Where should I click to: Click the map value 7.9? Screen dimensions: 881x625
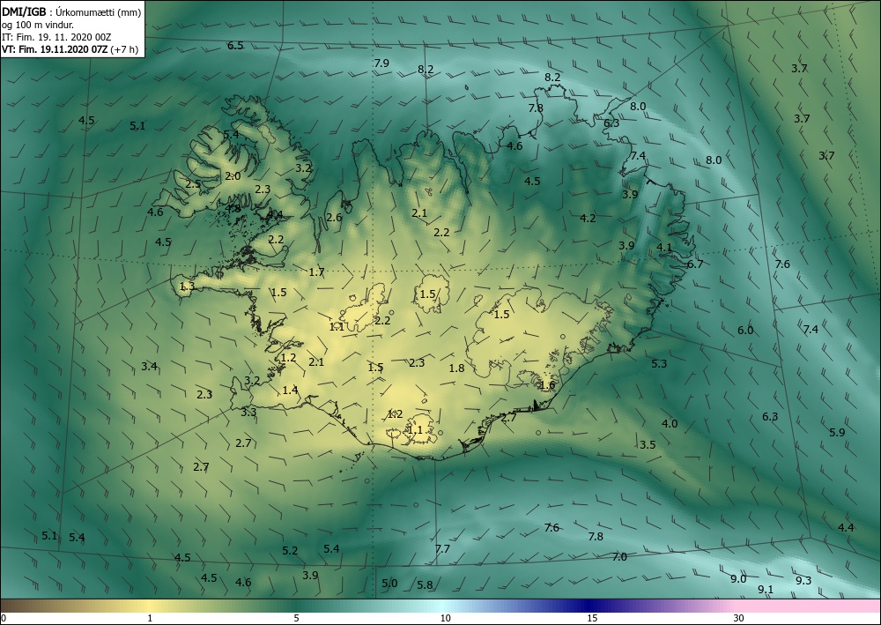(x=381, y=63)
